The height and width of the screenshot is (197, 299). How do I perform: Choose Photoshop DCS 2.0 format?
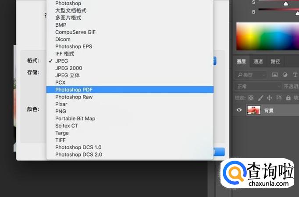click(130, 155)
